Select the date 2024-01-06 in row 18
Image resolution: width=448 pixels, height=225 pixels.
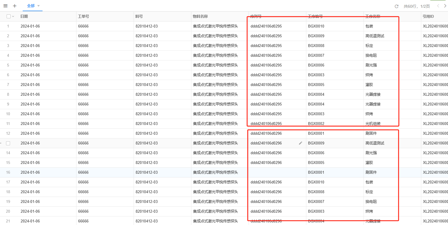(30, 192)
